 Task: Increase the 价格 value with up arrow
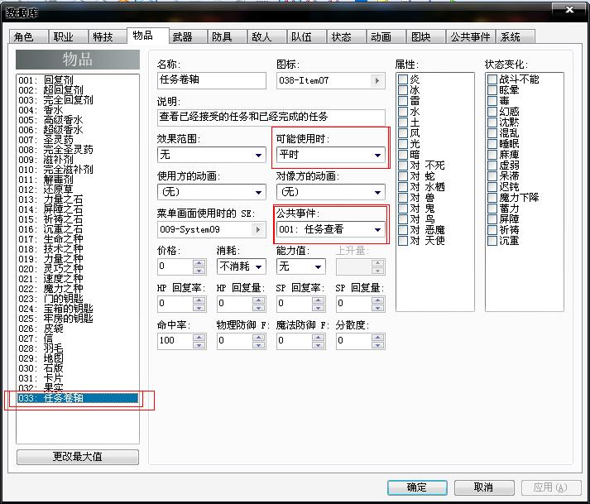click(x=199, y=262)
